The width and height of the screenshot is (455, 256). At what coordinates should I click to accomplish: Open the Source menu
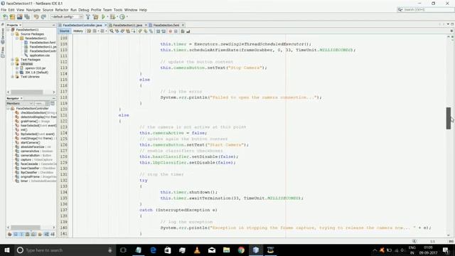48,10
